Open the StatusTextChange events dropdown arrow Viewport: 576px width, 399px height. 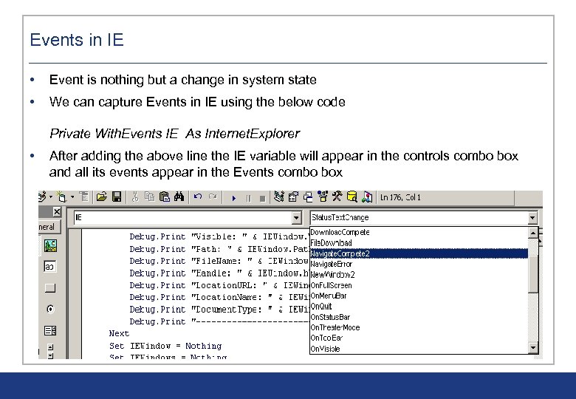pos(532,218)
